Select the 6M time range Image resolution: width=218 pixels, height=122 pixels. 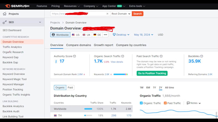[148, 88]
